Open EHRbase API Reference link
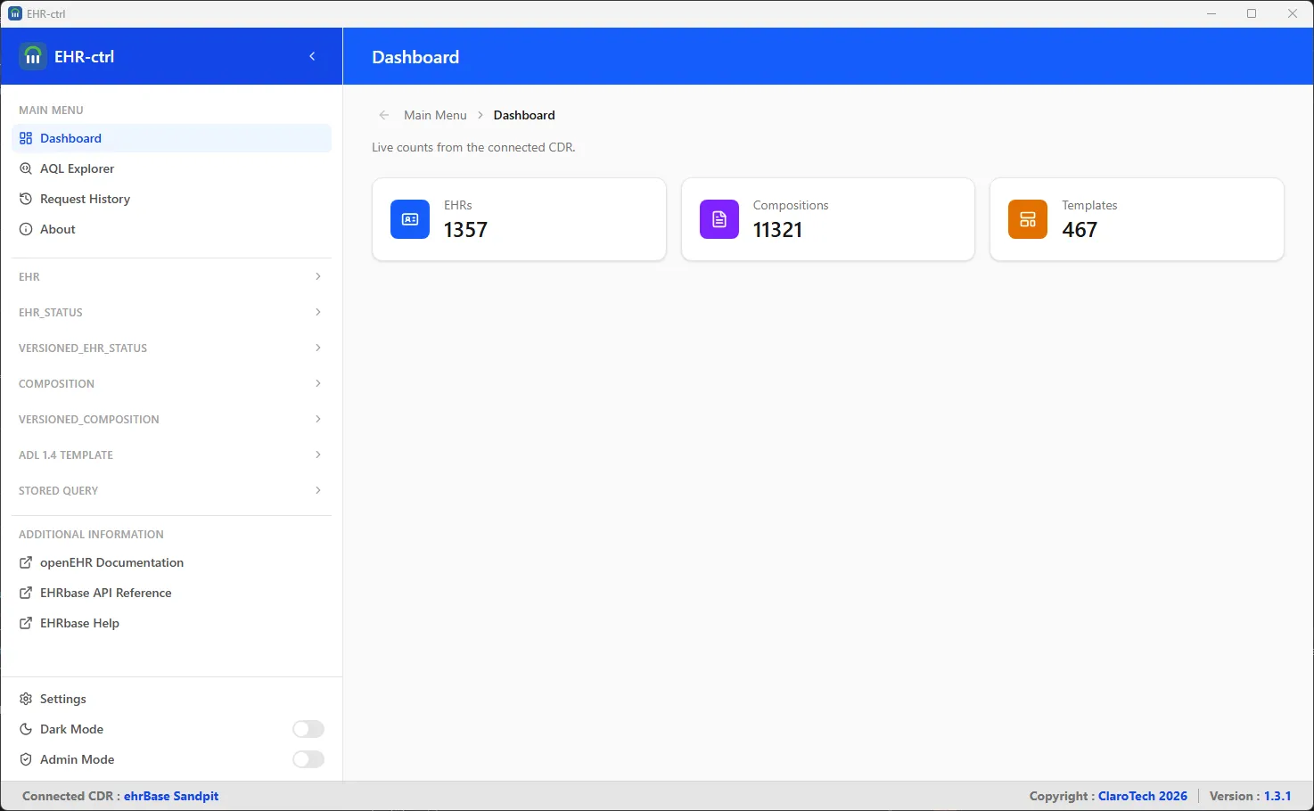 (171, 593)
